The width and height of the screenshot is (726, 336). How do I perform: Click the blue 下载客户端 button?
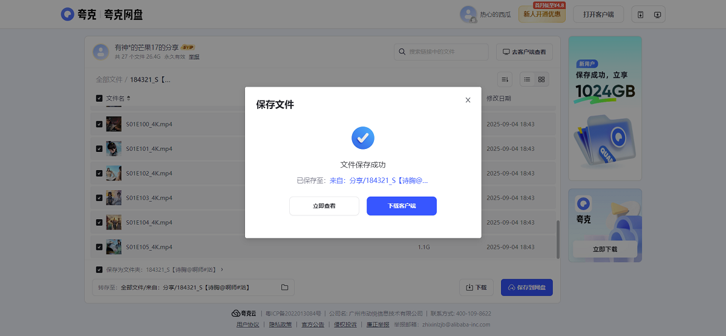(x=402, y=206)
